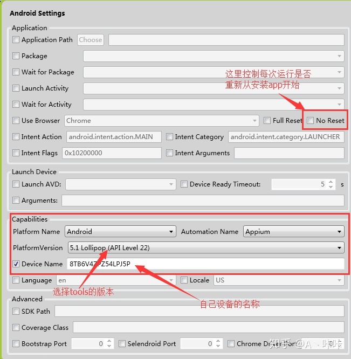Open the Launch Activity dropdown
Viewport: 351px width, 359px height.
[x=214, y=88]
